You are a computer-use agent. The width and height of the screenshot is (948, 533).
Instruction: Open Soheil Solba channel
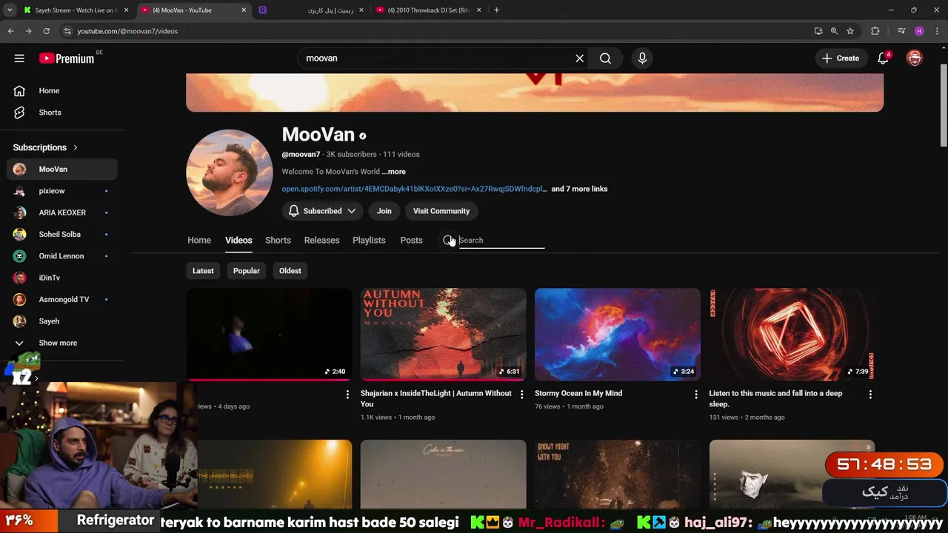click(x=62, y=235)
